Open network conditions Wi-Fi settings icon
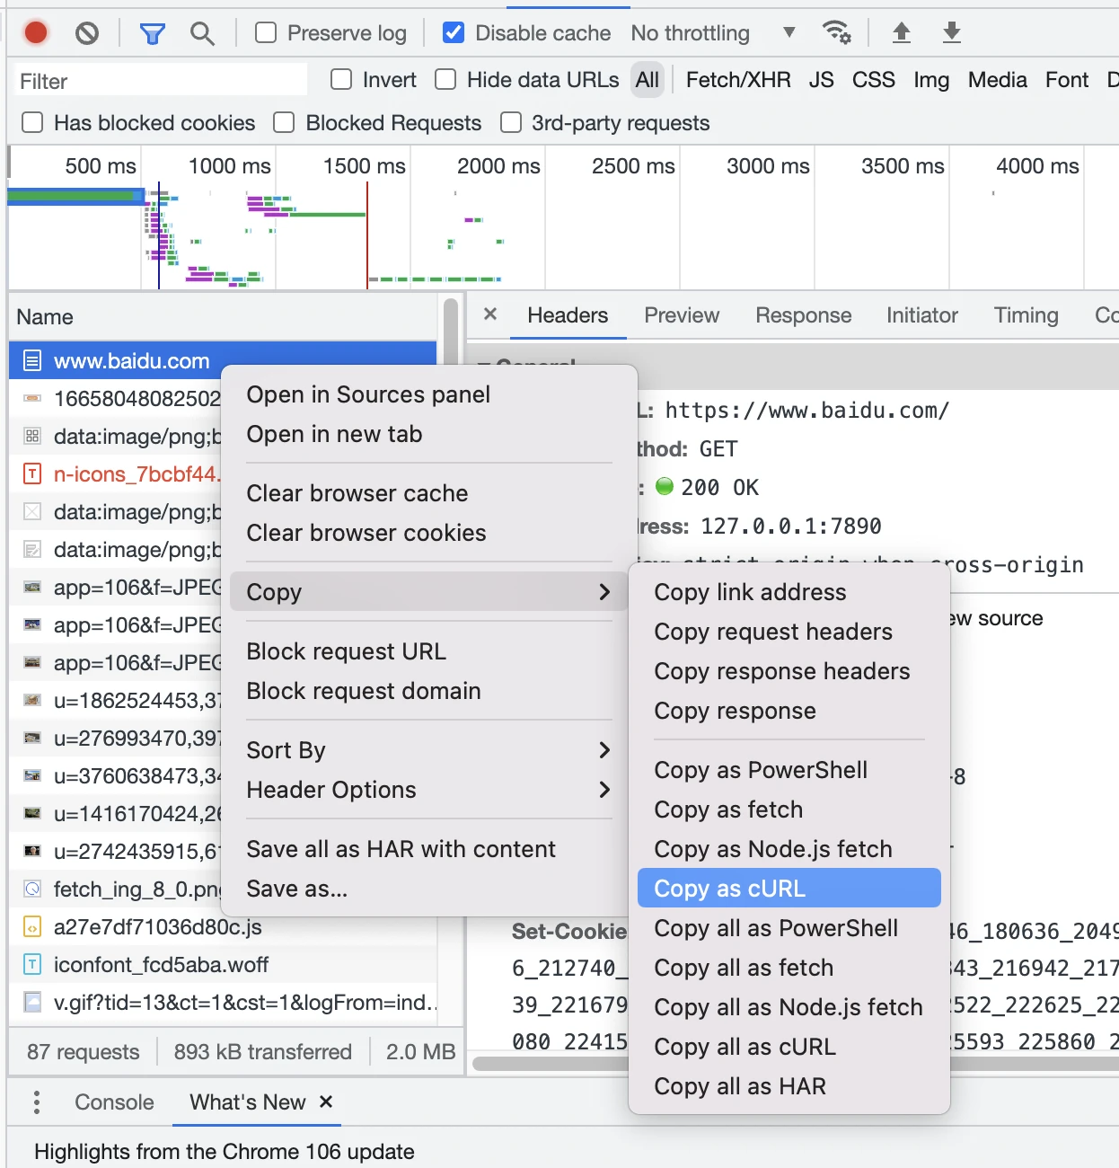1119x1168 pixels. [837, 33]
